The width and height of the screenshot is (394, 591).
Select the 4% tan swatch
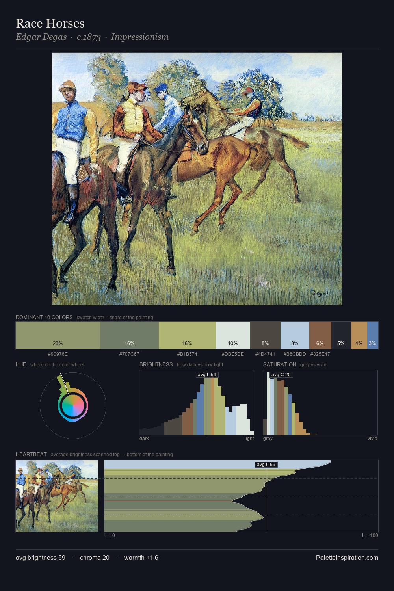click(359, 335)
